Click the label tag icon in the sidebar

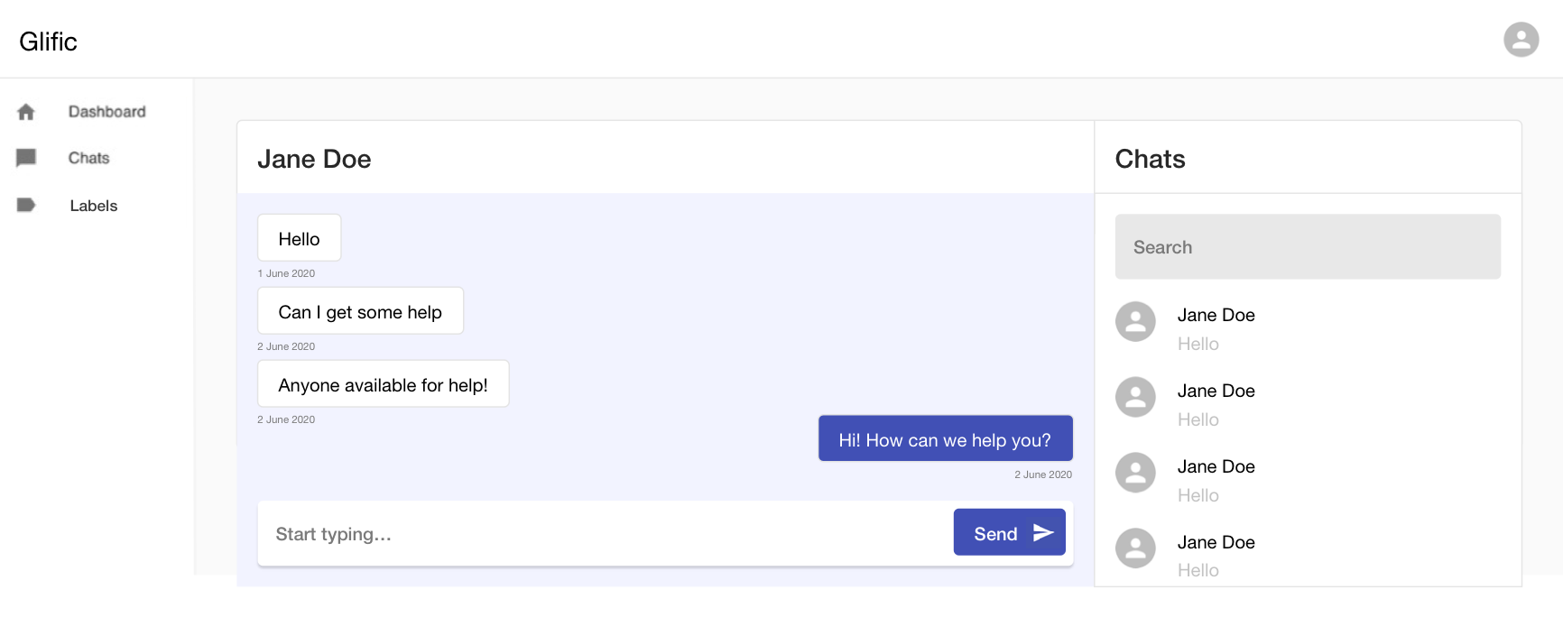point(26,205)
